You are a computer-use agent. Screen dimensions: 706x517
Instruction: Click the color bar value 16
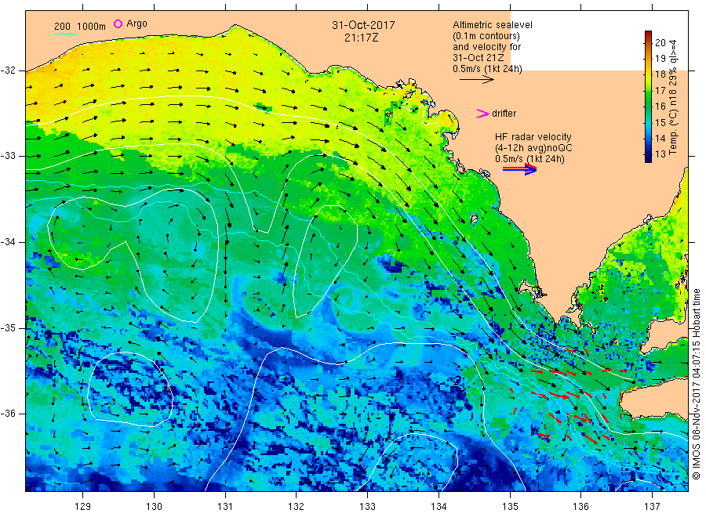[x=660, y=107]
